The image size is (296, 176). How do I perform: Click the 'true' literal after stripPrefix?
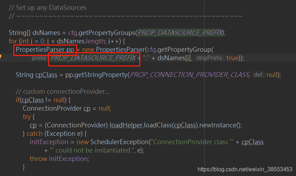point(232,58)
